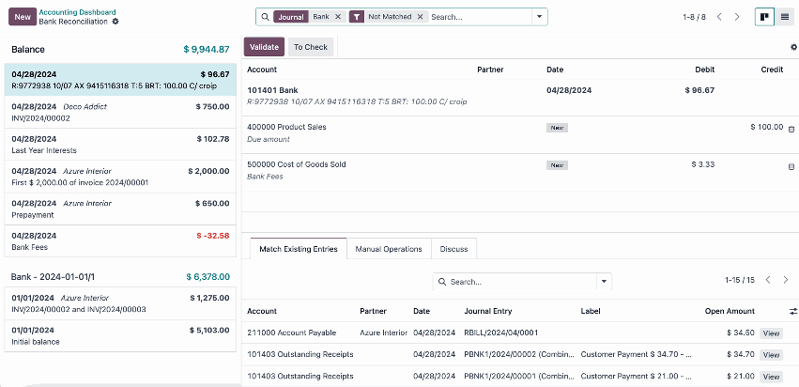
Task: Click the gear icon beside Bank Reconciliation
Action: [115, 21]
